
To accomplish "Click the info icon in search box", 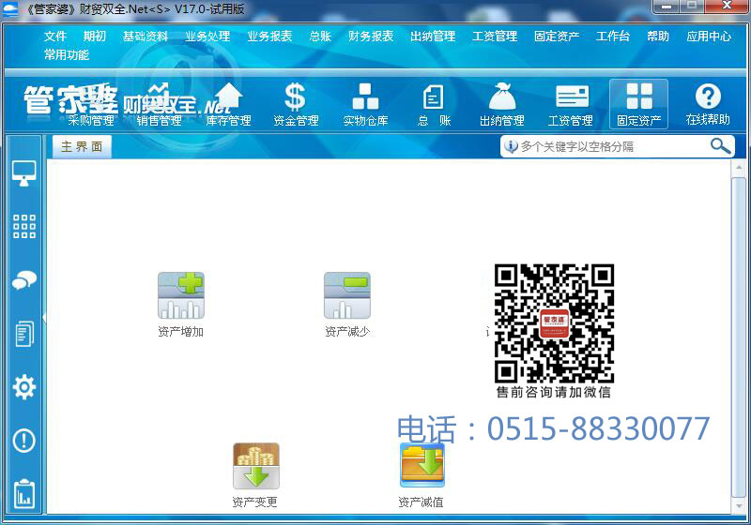I will tap(511, 146).
